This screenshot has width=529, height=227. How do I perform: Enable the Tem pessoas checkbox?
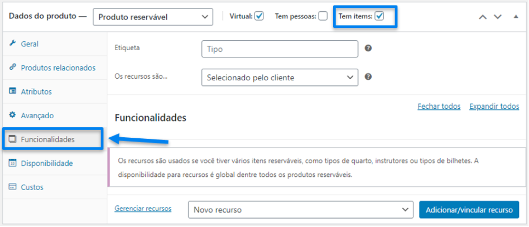tap(323, 16)
